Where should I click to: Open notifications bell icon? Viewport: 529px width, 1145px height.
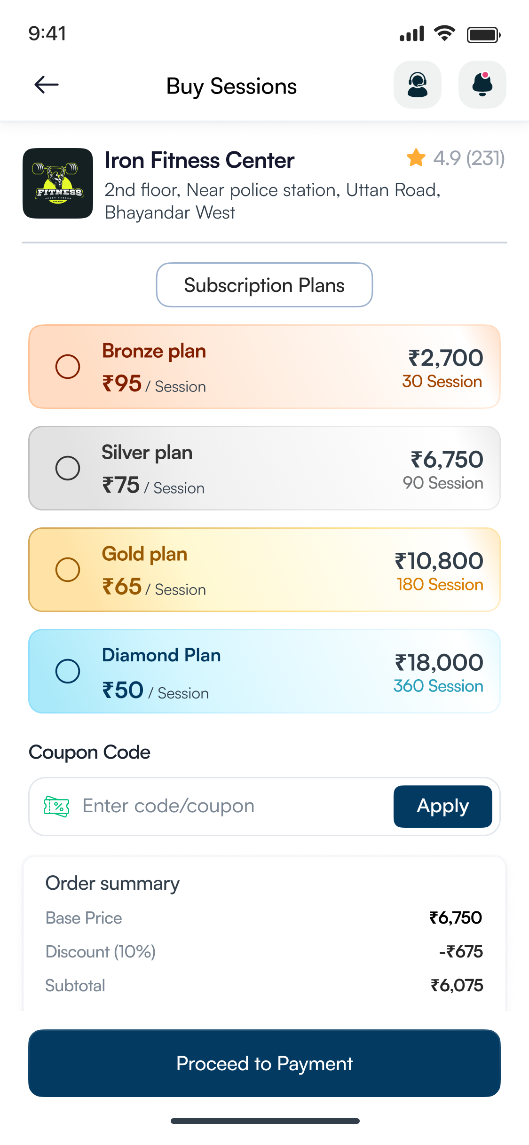(x=482, y=85)
